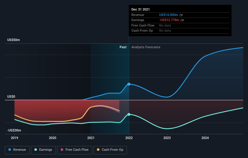Click the Analysts Forecasts label
248x158 pixels.
click(146, 47)
